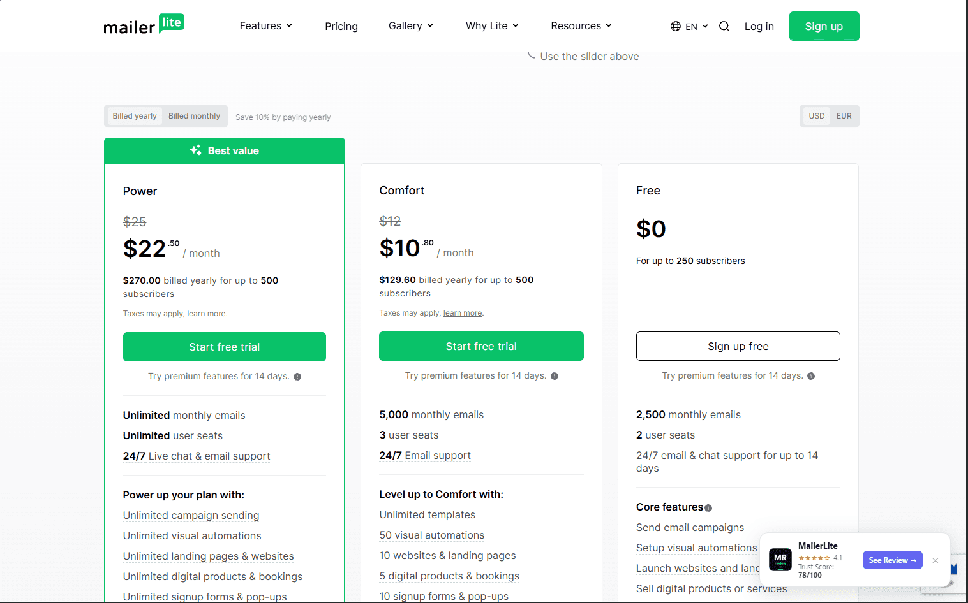
Task: Click Comfort plan title
Action: pyautogui.click(x=402, y=191)
